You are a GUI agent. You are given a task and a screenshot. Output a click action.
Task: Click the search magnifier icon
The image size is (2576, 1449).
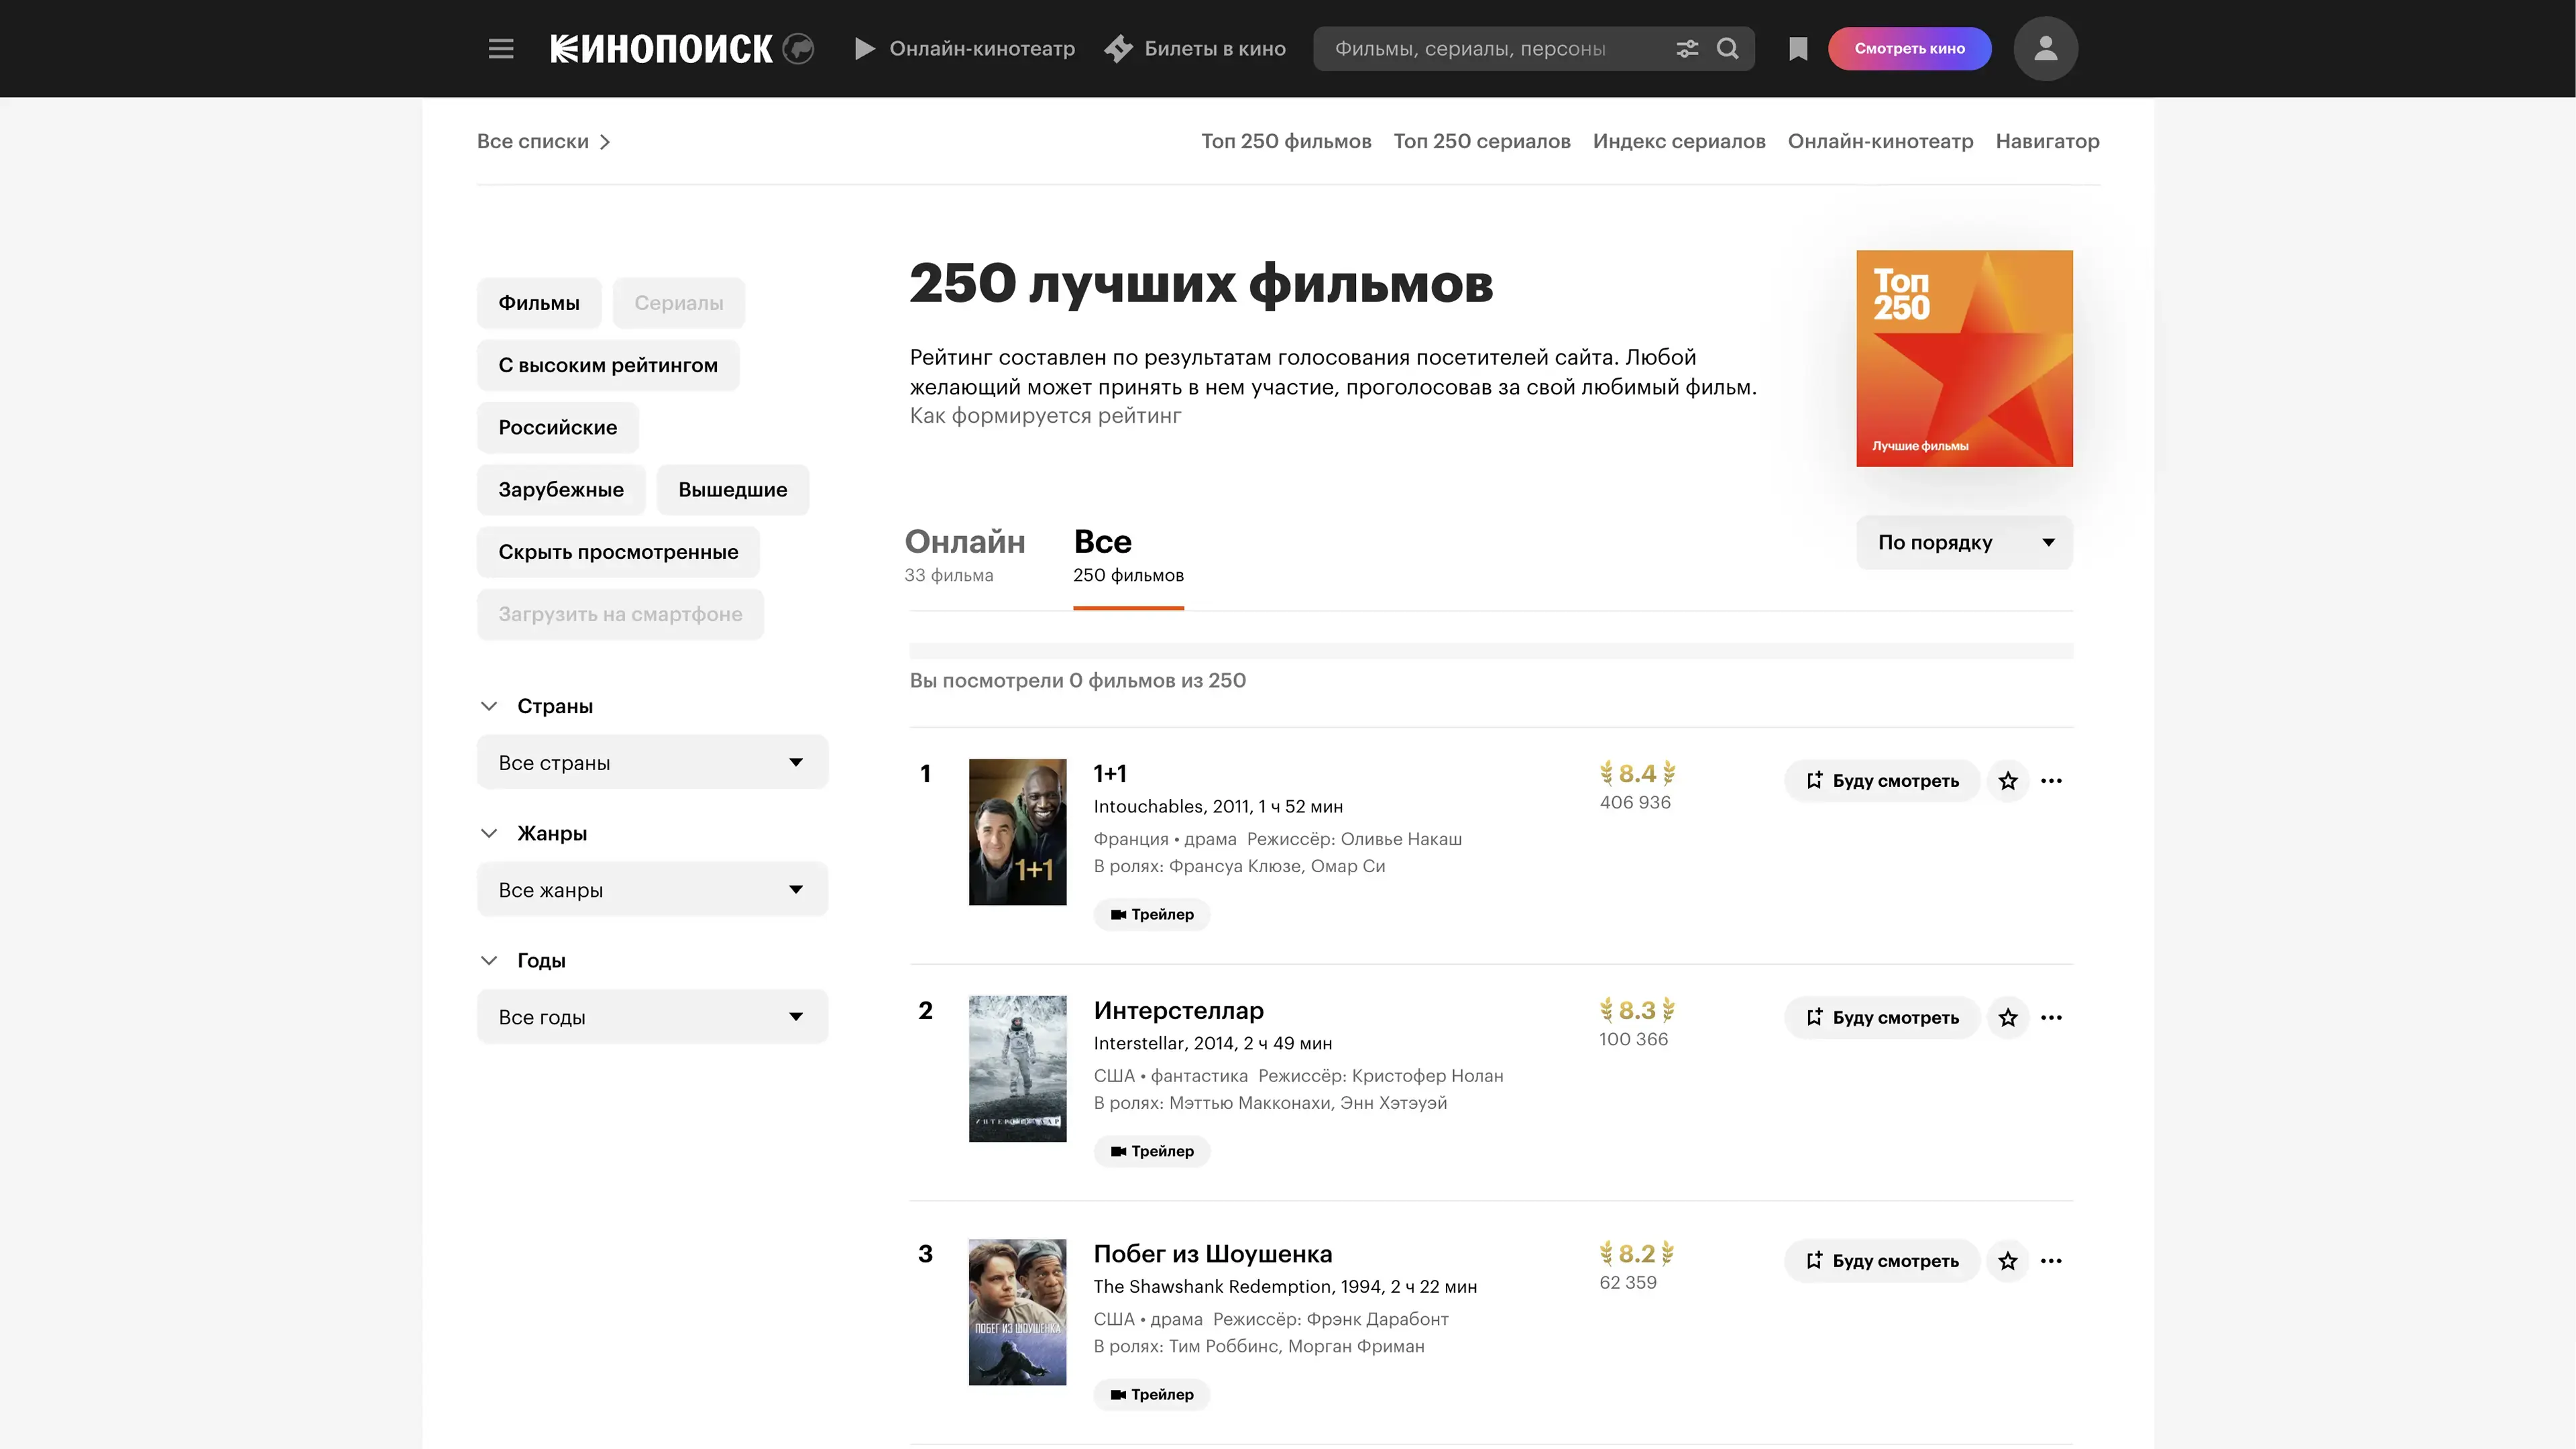[1727, 49]
